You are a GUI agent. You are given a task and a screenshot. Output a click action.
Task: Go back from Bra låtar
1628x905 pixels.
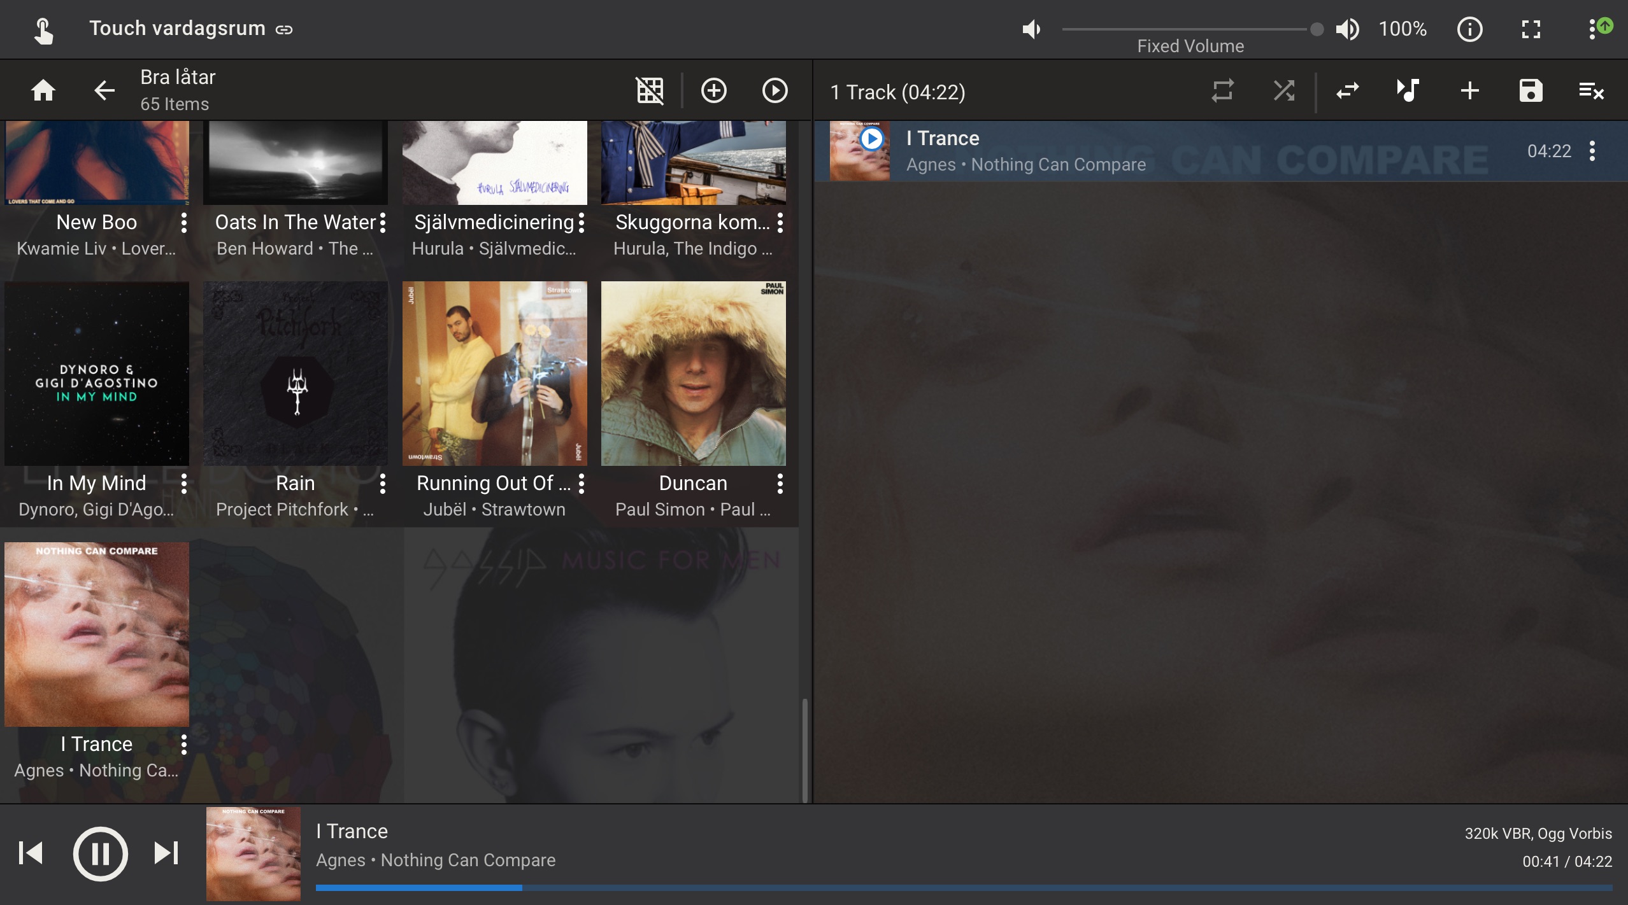click(x=104, y=90)
